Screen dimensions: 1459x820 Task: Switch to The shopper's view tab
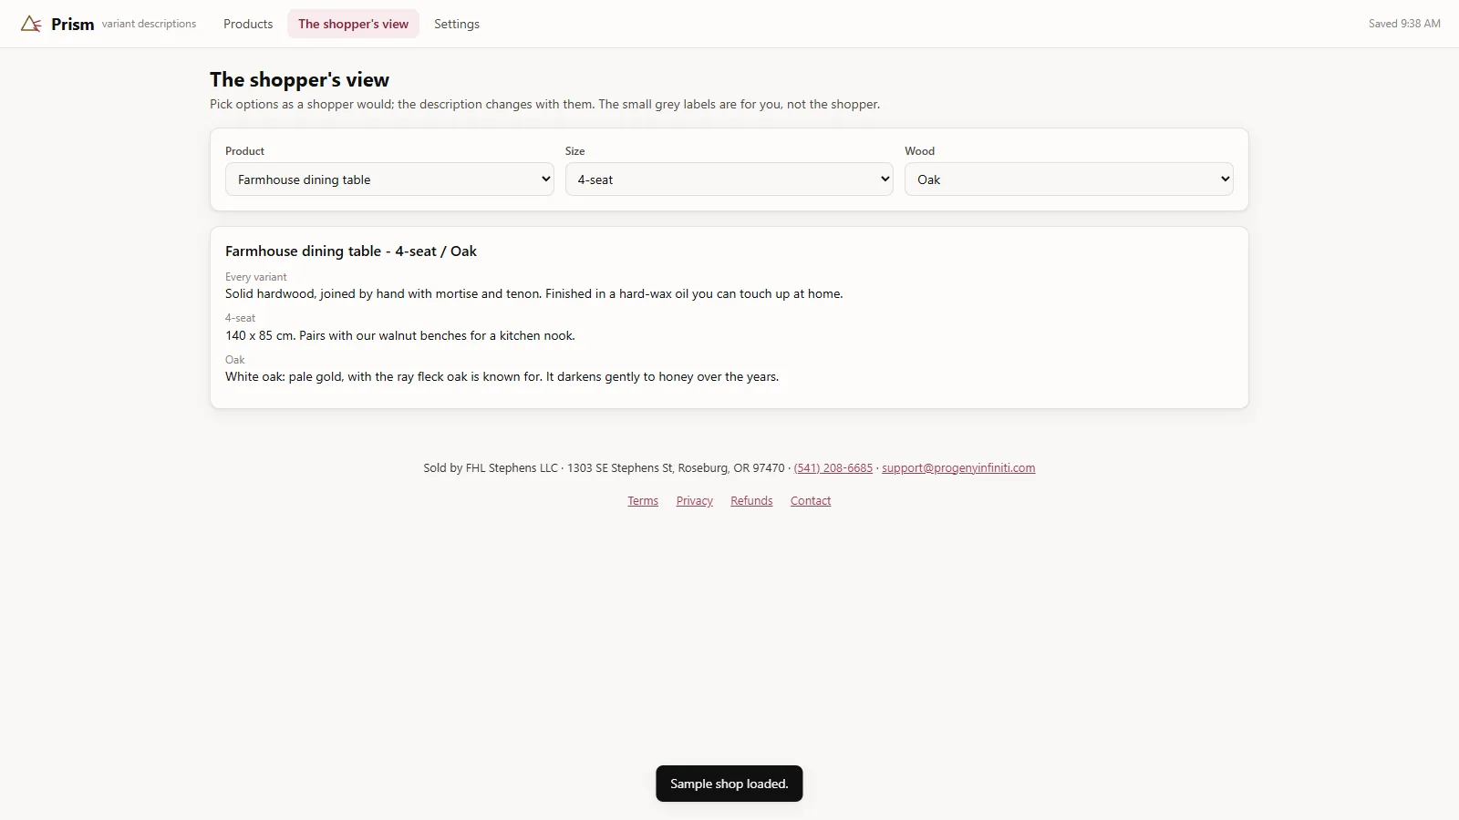pos(353,24)
